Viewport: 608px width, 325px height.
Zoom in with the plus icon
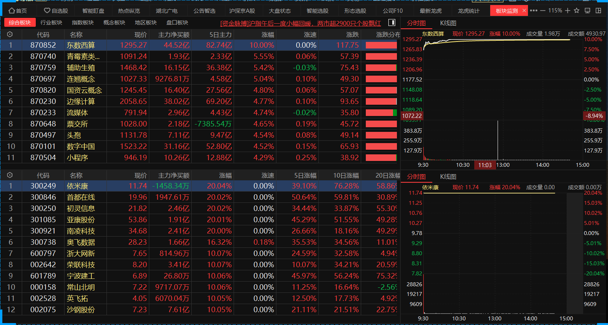[568, 10]
